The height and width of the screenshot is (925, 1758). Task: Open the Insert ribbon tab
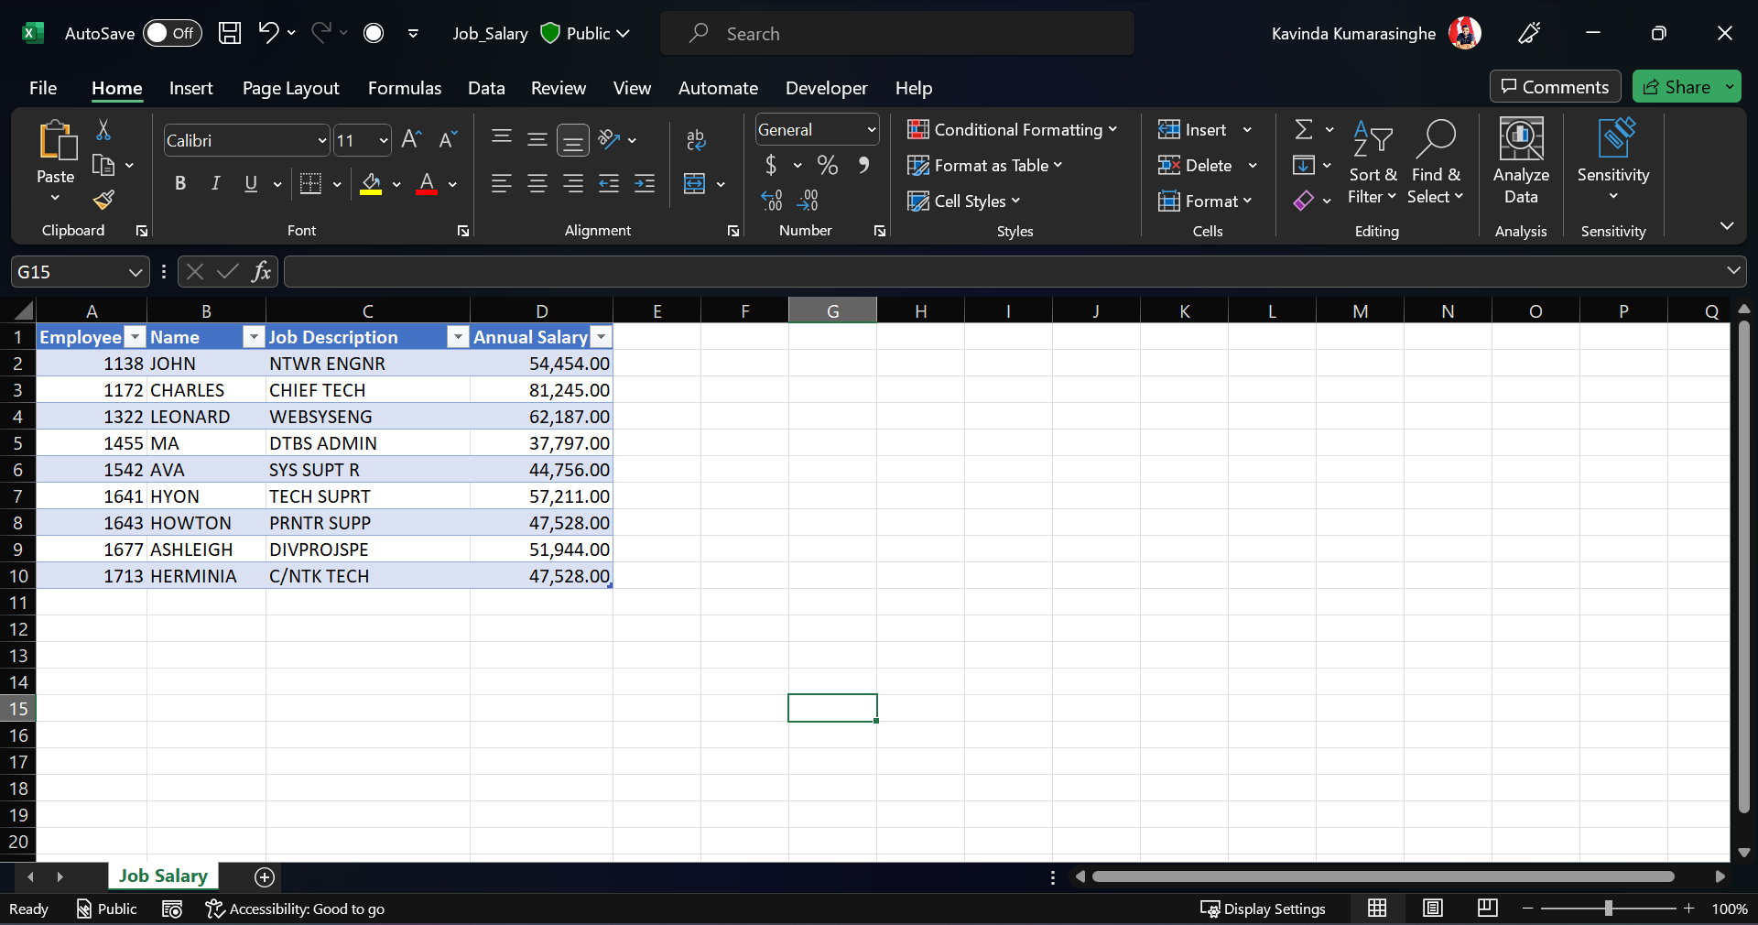[190, 88]
